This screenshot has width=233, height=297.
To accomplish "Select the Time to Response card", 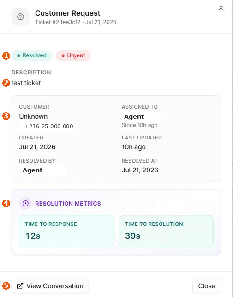I will (x=66, y=231).
